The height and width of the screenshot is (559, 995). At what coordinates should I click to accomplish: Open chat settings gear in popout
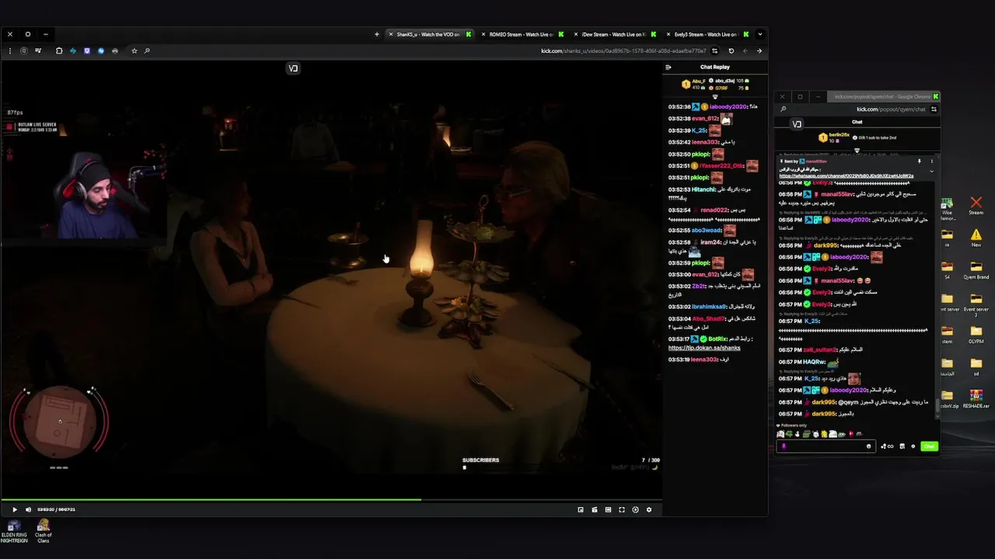[x=913, y=446]
